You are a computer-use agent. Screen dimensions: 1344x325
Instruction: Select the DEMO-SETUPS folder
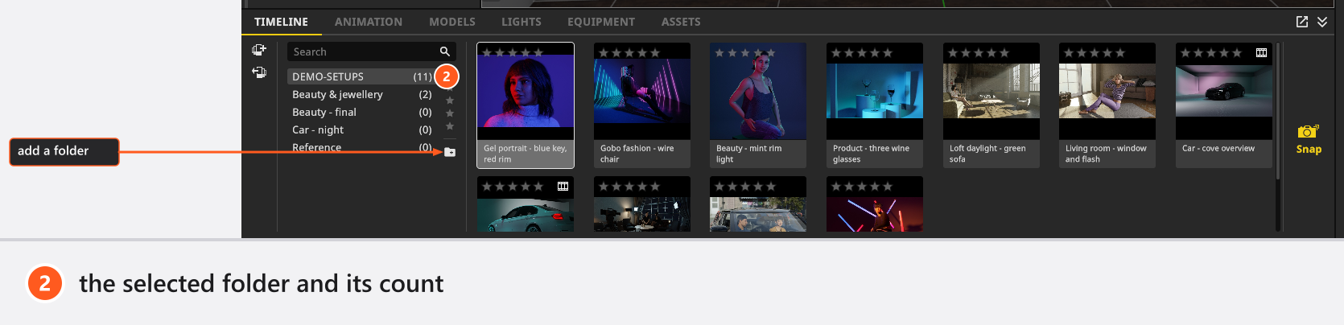(361, 76)
